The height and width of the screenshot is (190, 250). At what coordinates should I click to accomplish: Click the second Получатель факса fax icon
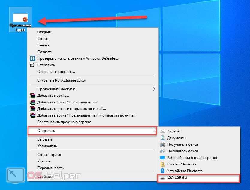(x=162, y=151)
